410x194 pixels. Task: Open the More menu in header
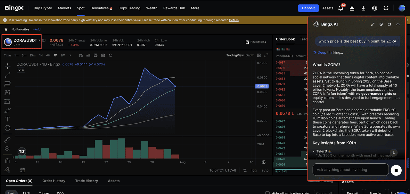point(195,8)
